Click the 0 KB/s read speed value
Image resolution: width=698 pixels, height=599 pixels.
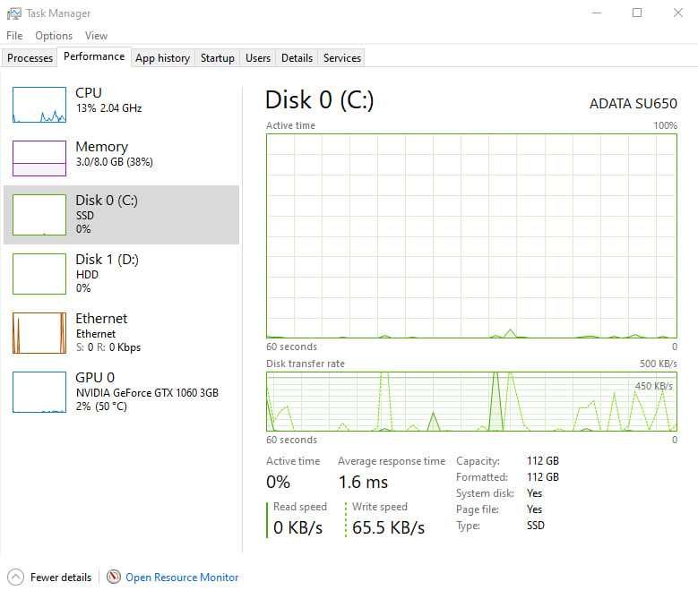click(297, 528)
